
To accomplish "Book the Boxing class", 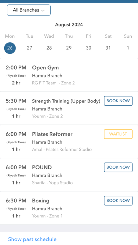I will 118,201.
